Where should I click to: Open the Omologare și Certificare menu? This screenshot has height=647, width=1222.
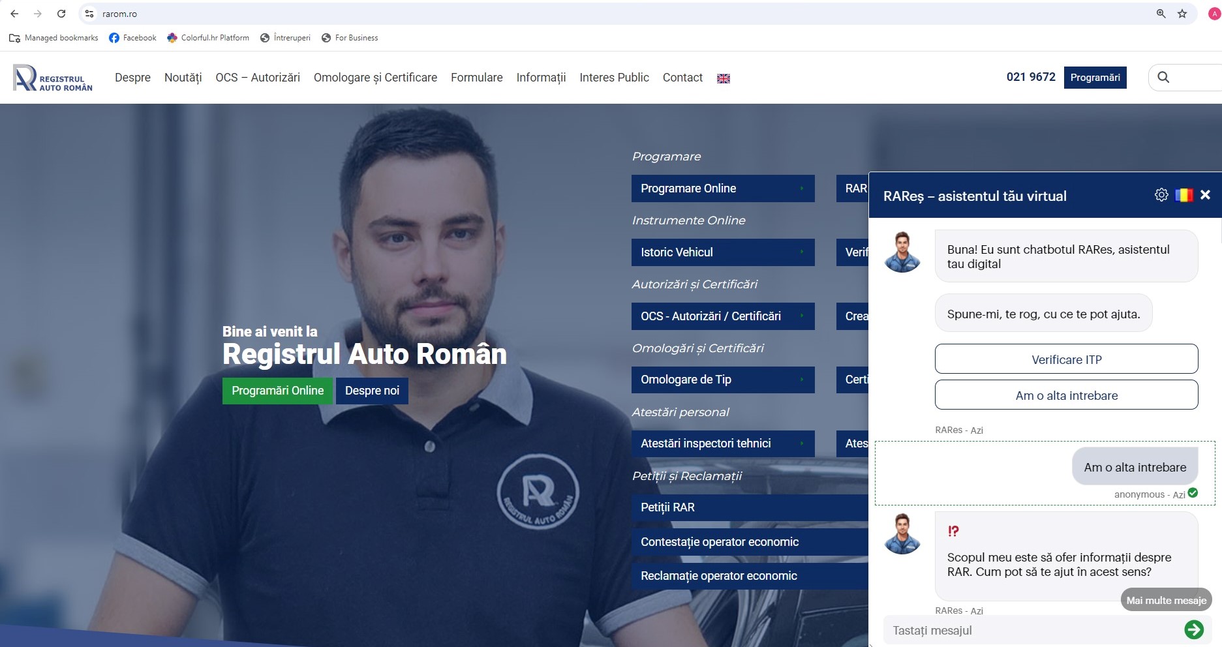375,78
